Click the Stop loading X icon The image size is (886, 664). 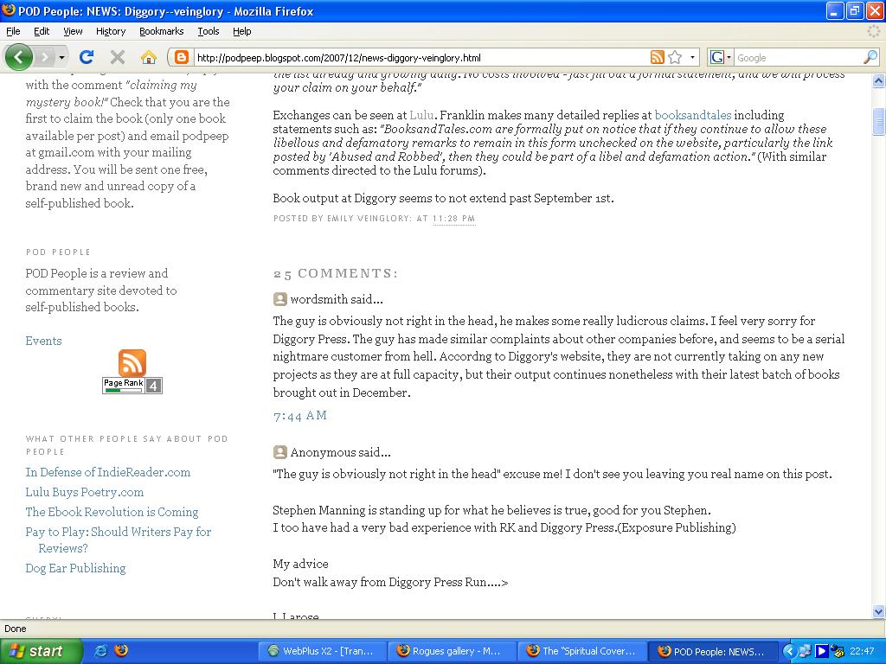[x=117, y=57]
